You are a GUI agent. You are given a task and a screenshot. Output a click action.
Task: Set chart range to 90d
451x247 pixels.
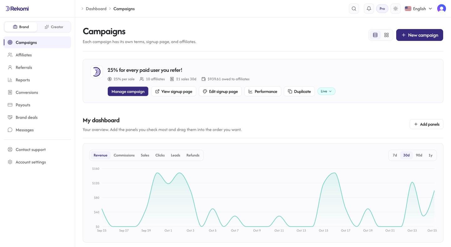(x=419, y=155)
